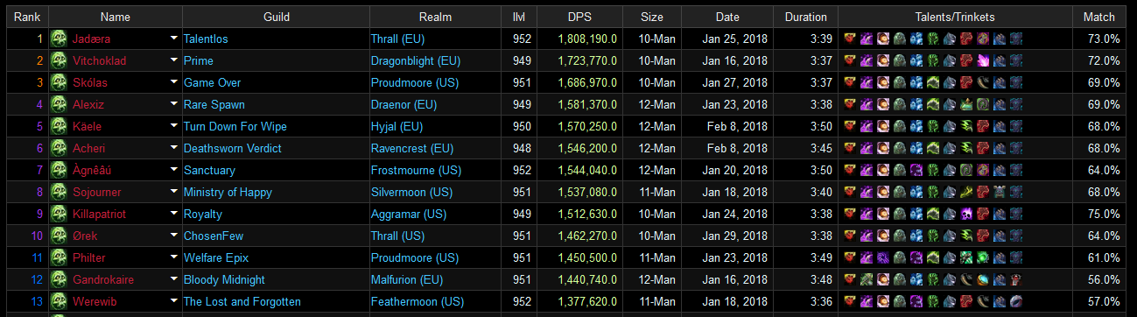Viewport: 1137px width, 317px height.
Task: Click the class icon beside Àgnêåú
Action: point(59,170)
